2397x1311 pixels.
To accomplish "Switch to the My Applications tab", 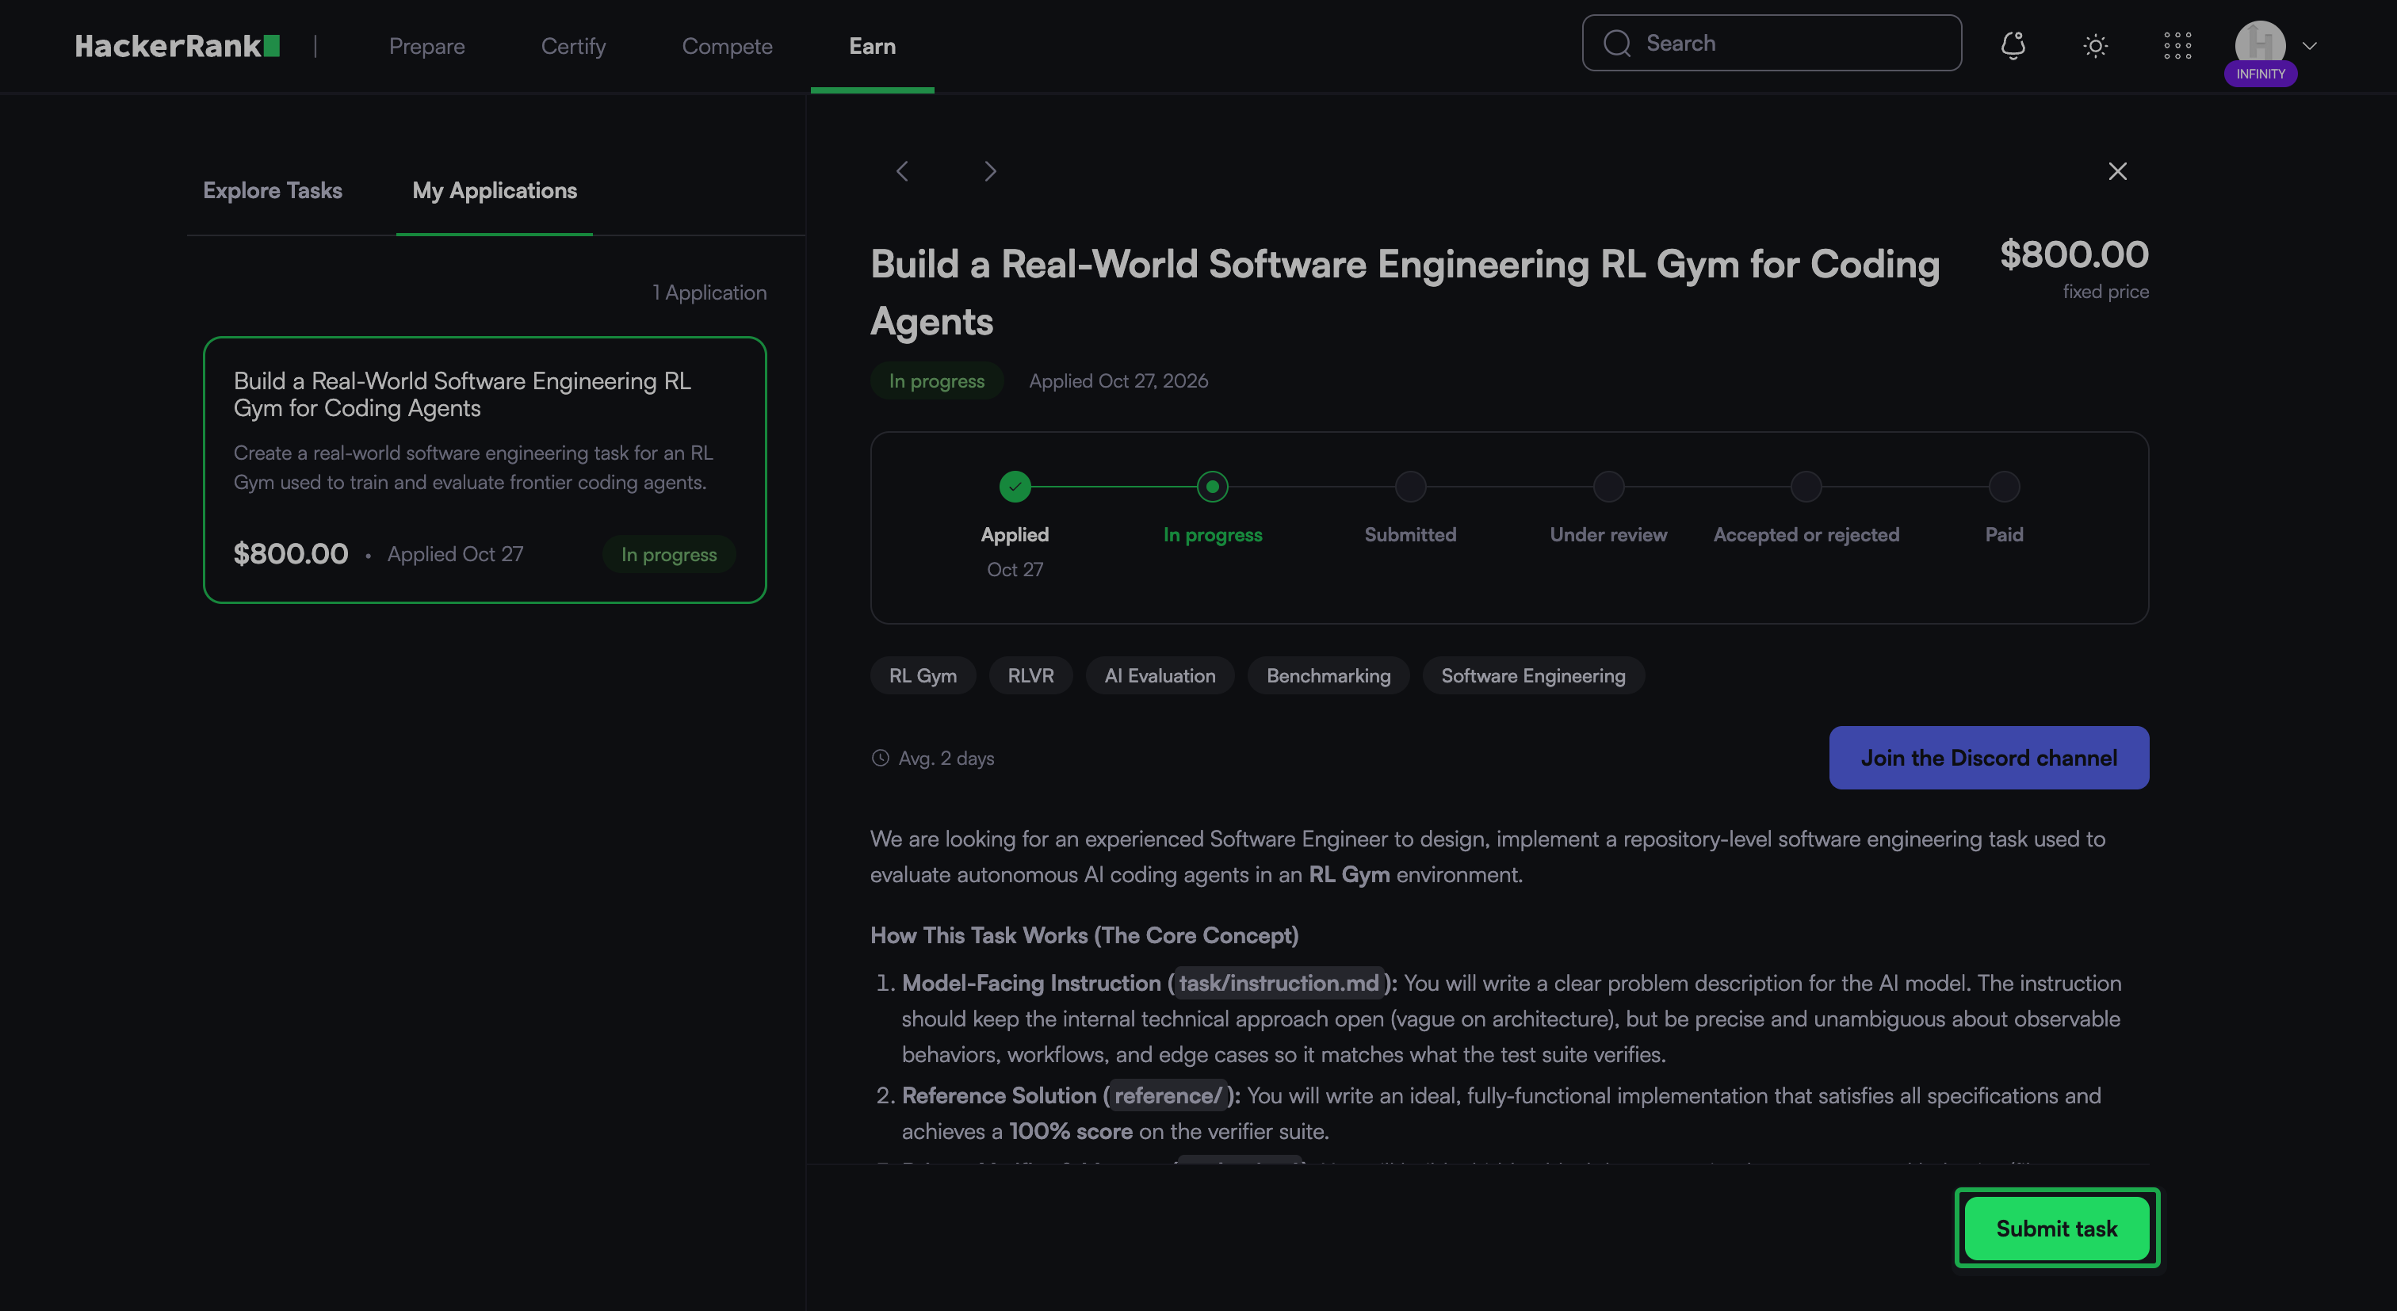I will tap(495, 189).
